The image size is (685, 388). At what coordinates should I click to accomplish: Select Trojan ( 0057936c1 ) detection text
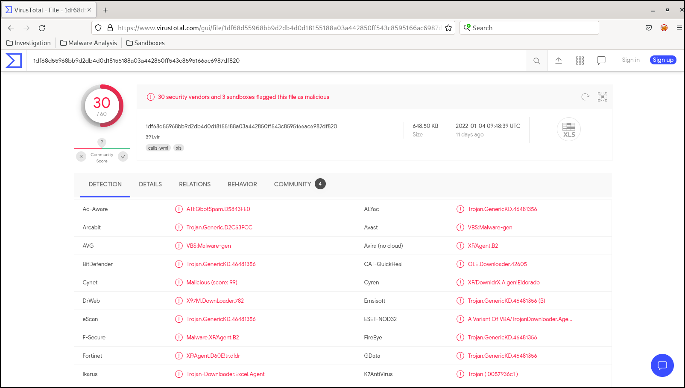coord(493,374)
